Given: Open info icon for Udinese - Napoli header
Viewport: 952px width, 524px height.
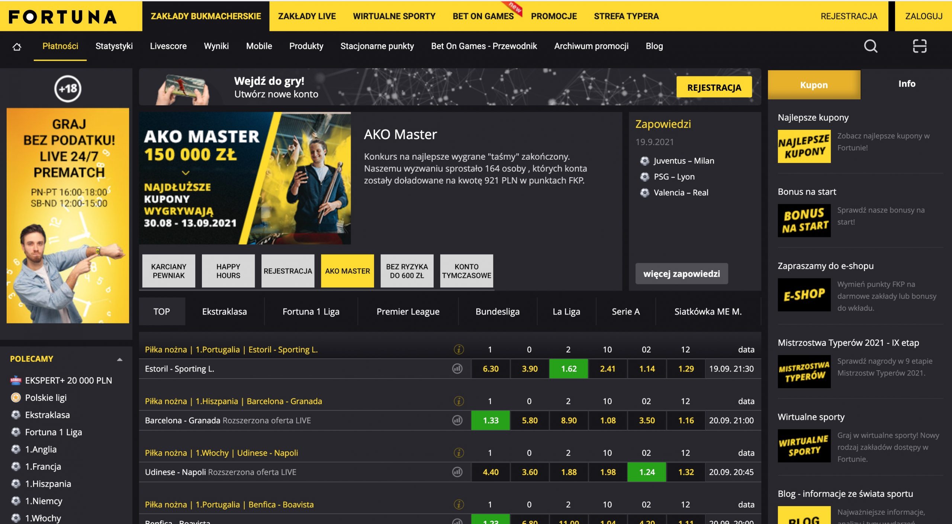Looking at the screenshot, I should coord(459,453).
